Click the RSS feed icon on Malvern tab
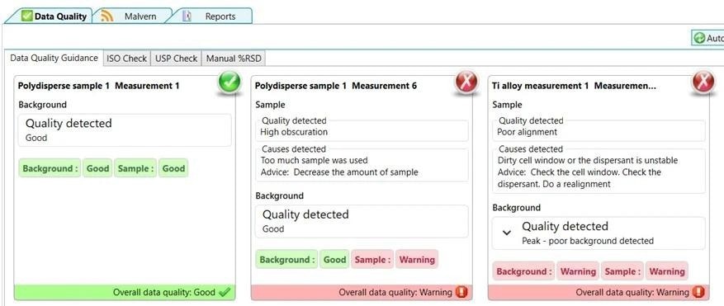The height and width of the screenshot is (306, 724). (106, 16)
